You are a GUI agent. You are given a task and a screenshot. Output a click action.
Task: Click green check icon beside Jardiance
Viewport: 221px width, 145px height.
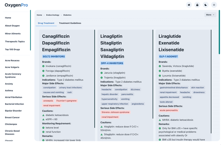point(43,76)
